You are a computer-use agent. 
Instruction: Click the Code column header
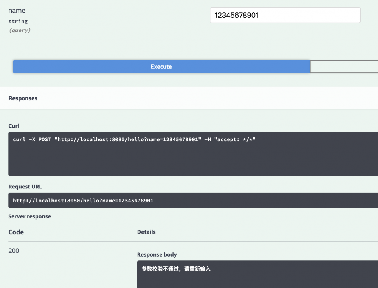pos(16,232)
